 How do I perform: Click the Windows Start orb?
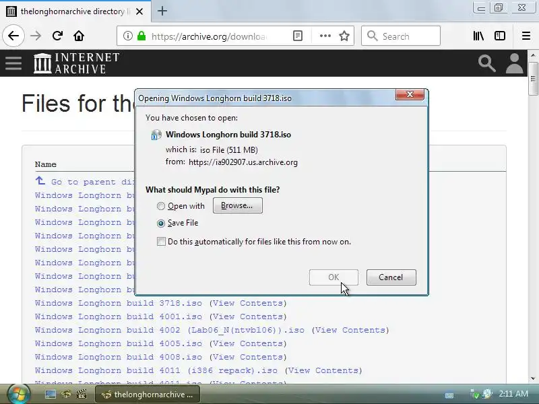(18, 394)
